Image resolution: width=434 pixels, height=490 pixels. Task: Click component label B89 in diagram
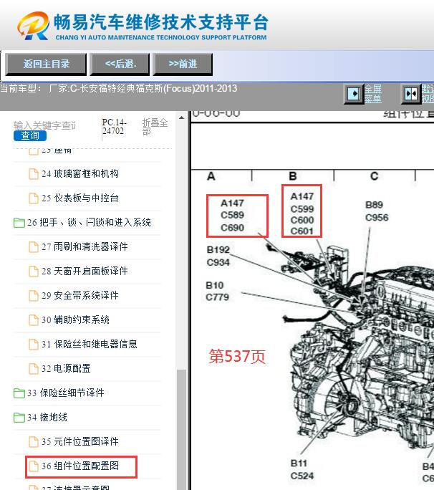(x=374, y=205)
